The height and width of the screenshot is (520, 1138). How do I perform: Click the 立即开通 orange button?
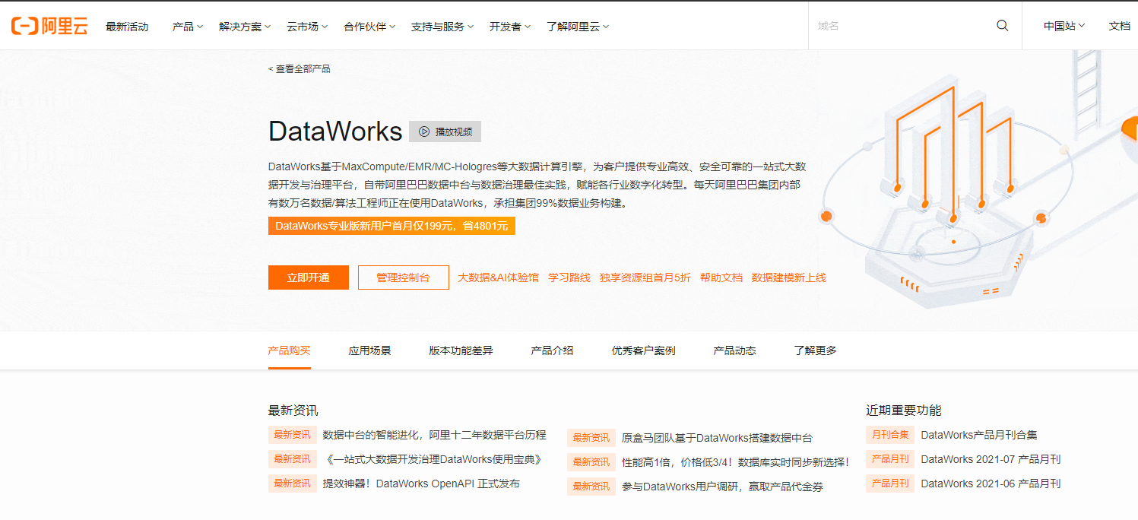(309, 277)
